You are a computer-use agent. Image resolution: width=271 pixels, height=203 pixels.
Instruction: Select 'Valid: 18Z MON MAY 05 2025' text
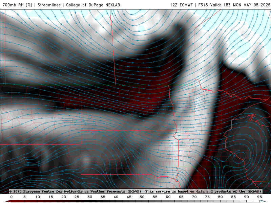click(240, 5)
